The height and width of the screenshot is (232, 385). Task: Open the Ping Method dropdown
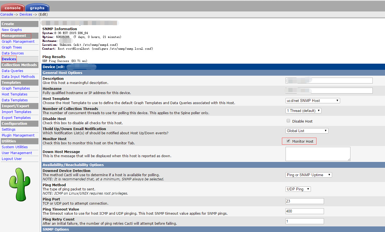click(298, 189)
